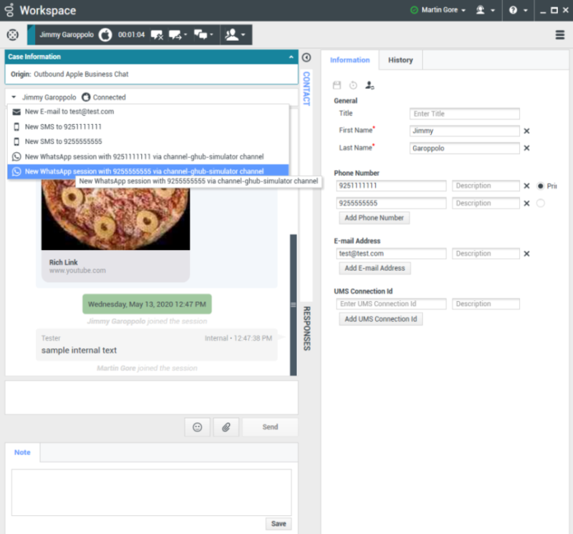The width and height of the screenshot is (573, 534).
Task: Switch to the History tab
Action: (x=400, y=60)
